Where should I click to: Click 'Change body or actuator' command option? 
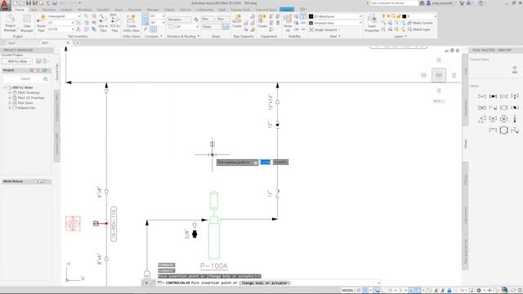point(264,283)
